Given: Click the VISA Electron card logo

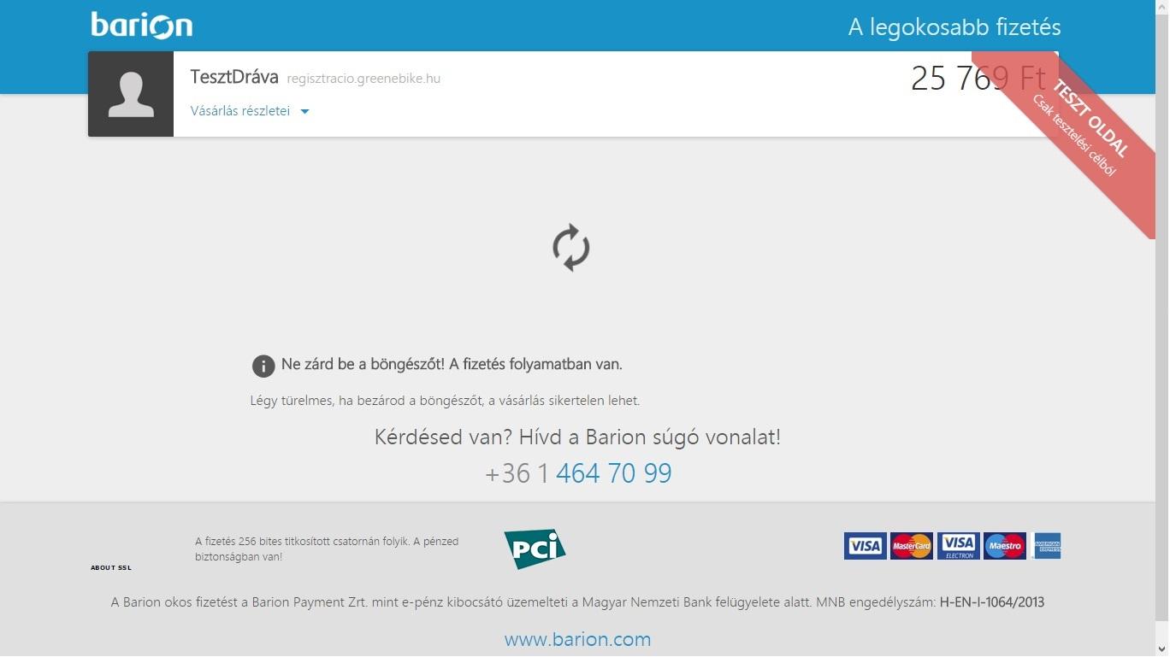Looking at the screenshot, I should 958,546.
